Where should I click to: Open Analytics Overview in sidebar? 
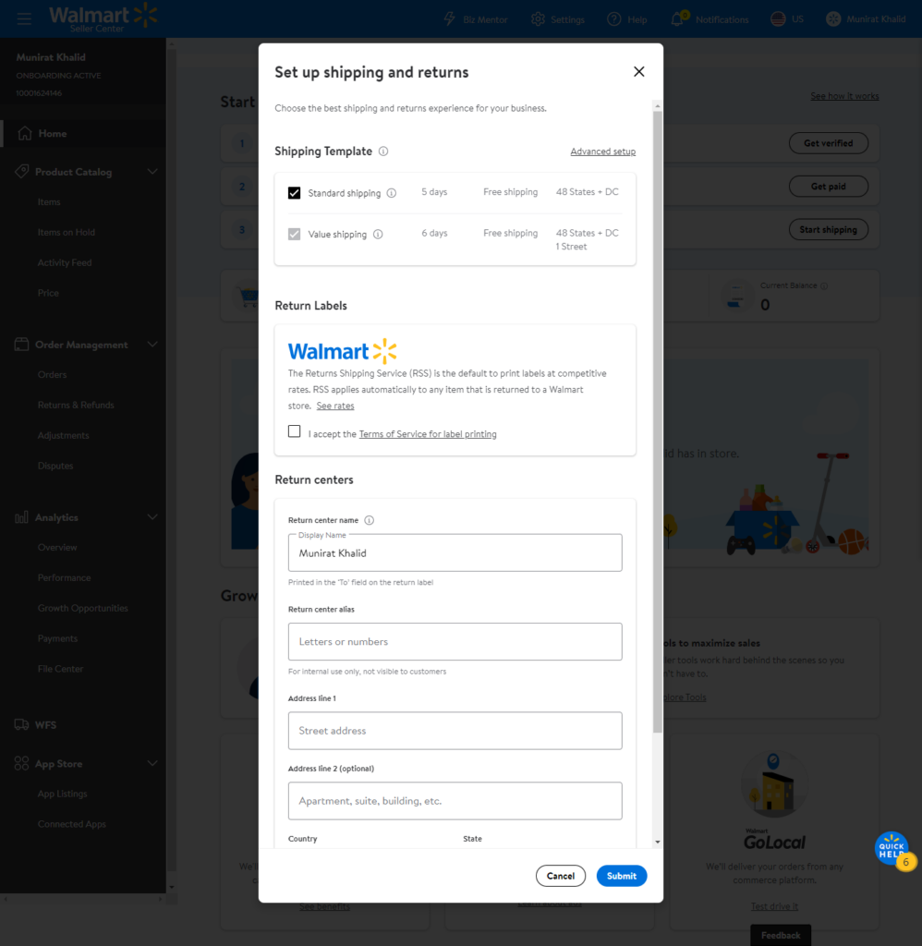point(57,547)
